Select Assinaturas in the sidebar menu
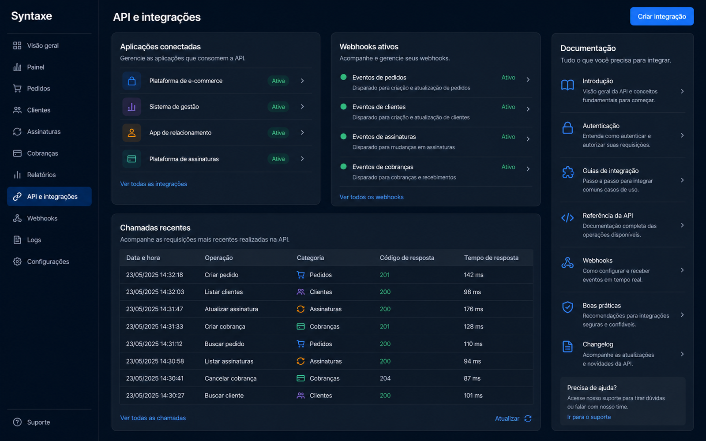The image size is (706, 441). [x=49, y=131]
